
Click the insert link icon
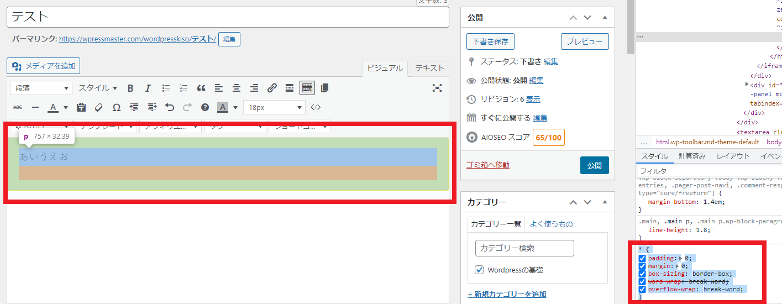point(271,88)
